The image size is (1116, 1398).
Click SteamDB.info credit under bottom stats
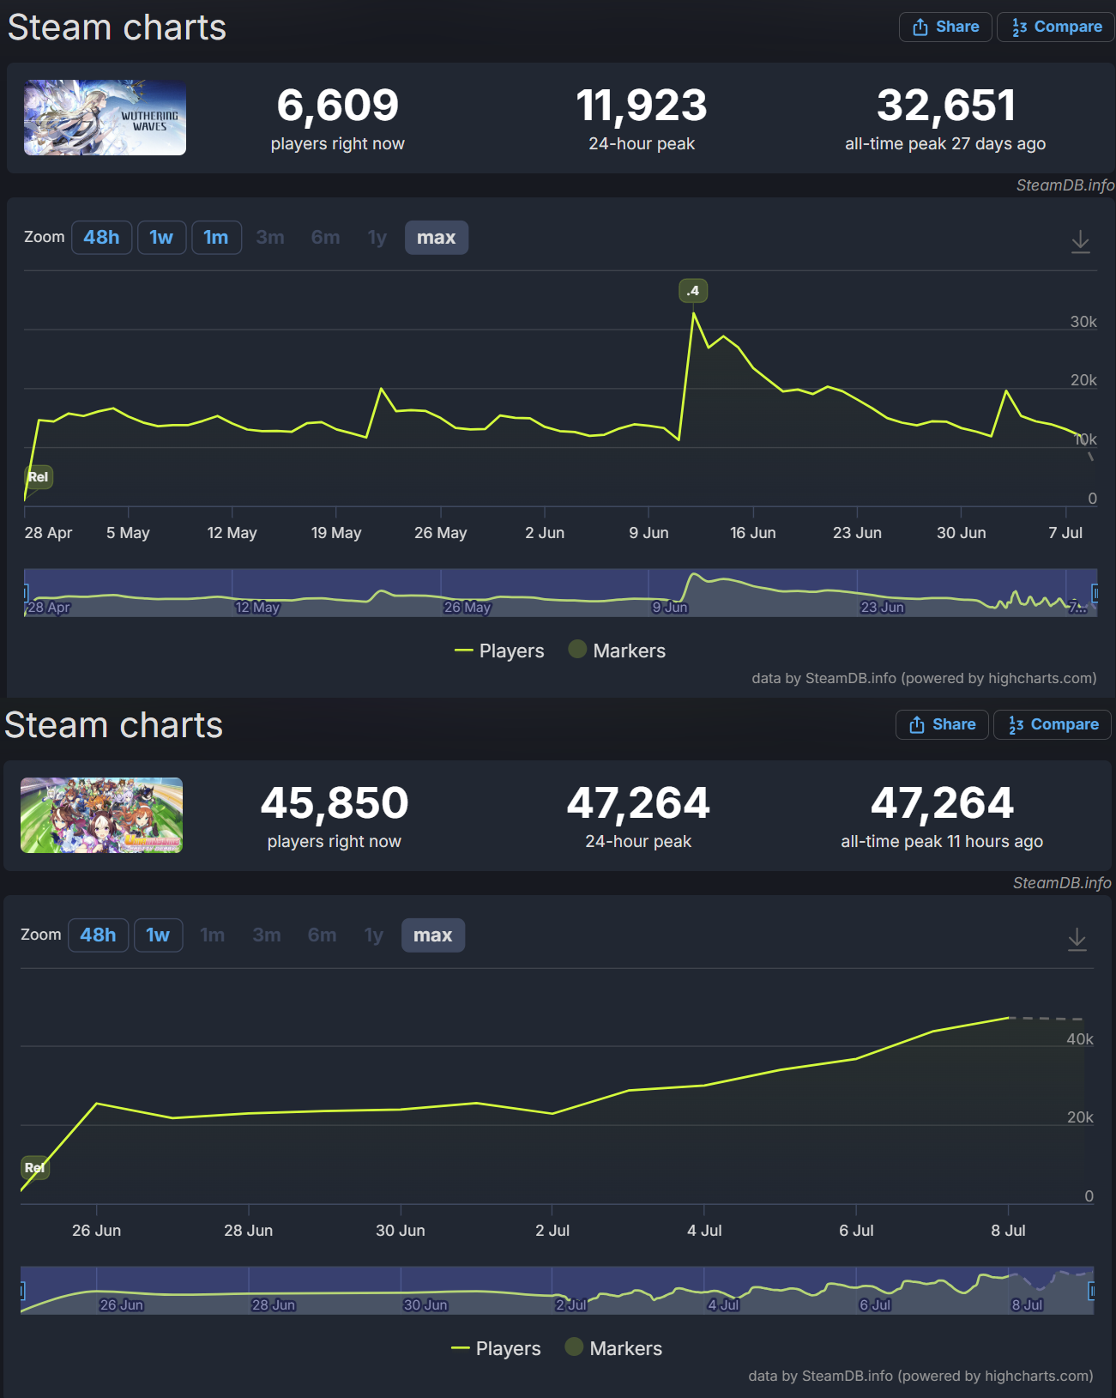click(1062, 883)
